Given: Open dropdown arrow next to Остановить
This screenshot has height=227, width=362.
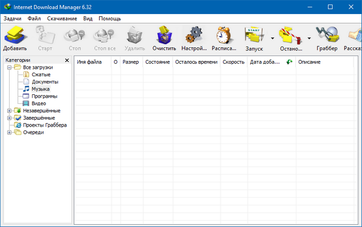Looking at the screenshot, I should (x=309, y=39).
